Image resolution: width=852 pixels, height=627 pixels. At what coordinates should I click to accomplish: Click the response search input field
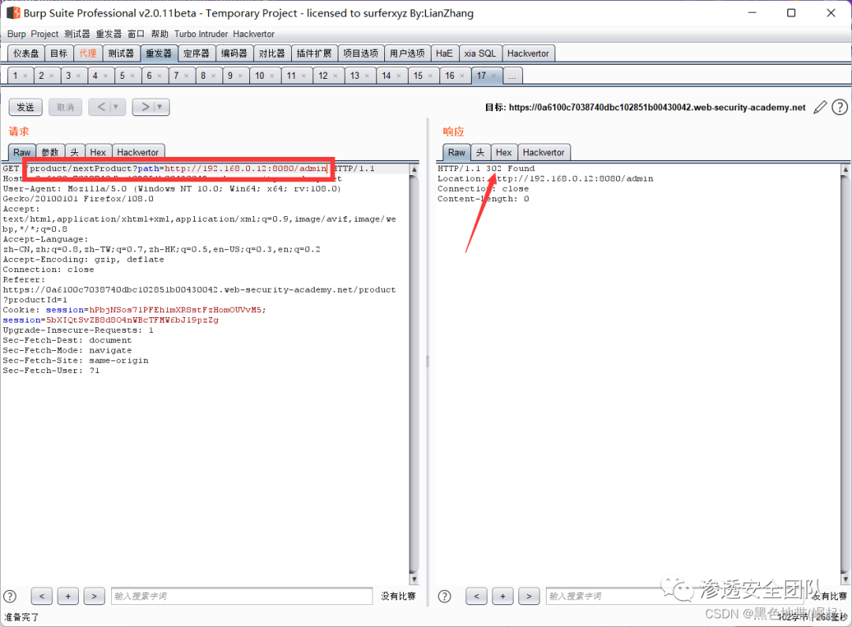tap(674, 596)
